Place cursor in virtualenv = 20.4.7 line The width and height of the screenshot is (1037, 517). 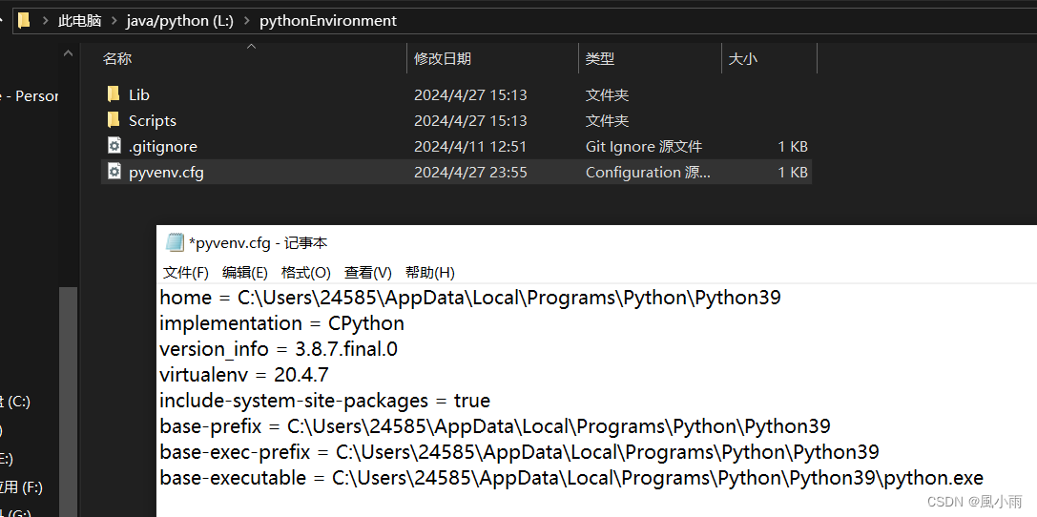click(244, 375)
